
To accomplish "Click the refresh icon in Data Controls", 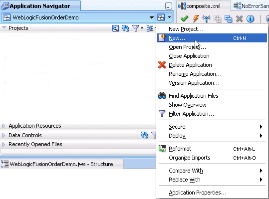I will (144, 135).
